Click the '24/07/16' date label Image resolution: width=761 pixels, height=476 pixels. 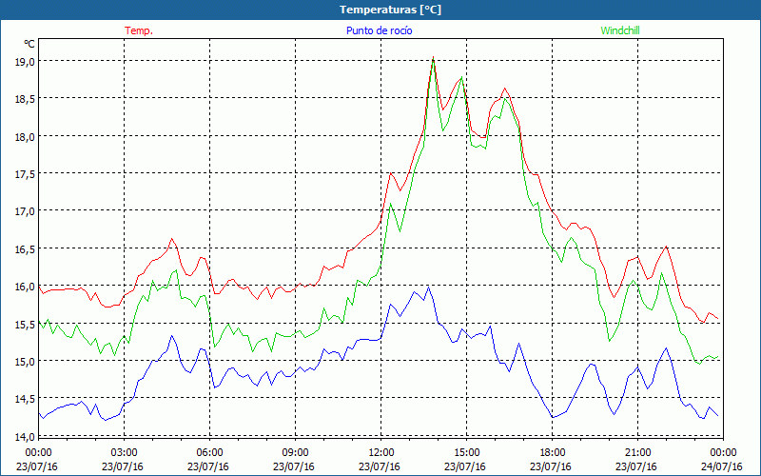[x=722, y=466]
